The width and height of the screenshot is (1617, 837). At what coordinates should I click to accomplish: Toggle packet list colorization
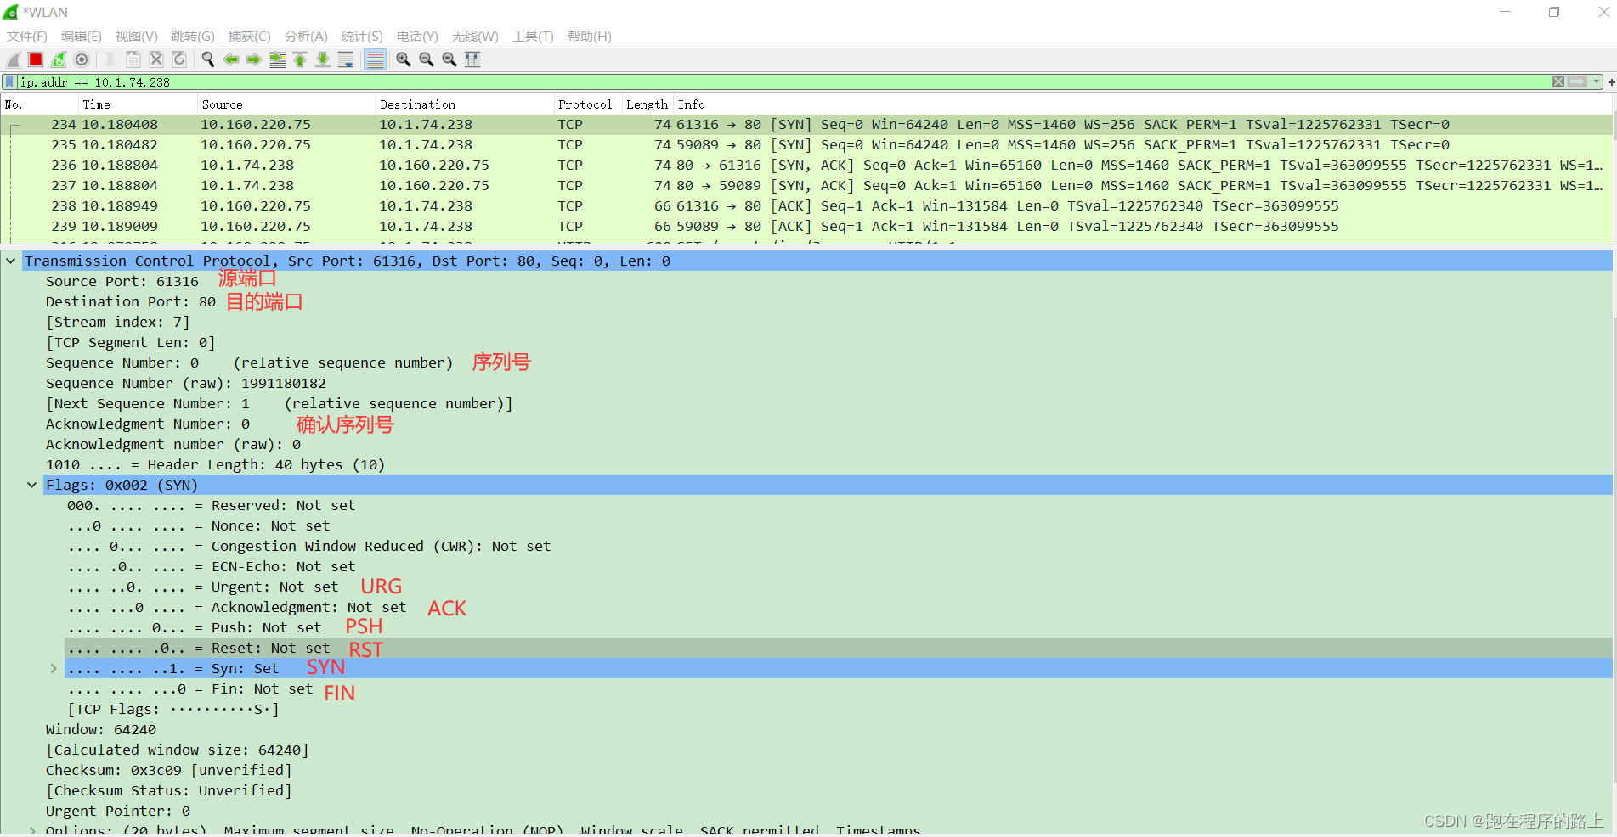point(375,59)
